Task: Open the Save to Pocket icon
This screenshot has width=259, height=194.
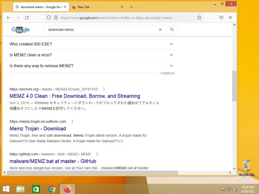Action: (x=221, y=17)
